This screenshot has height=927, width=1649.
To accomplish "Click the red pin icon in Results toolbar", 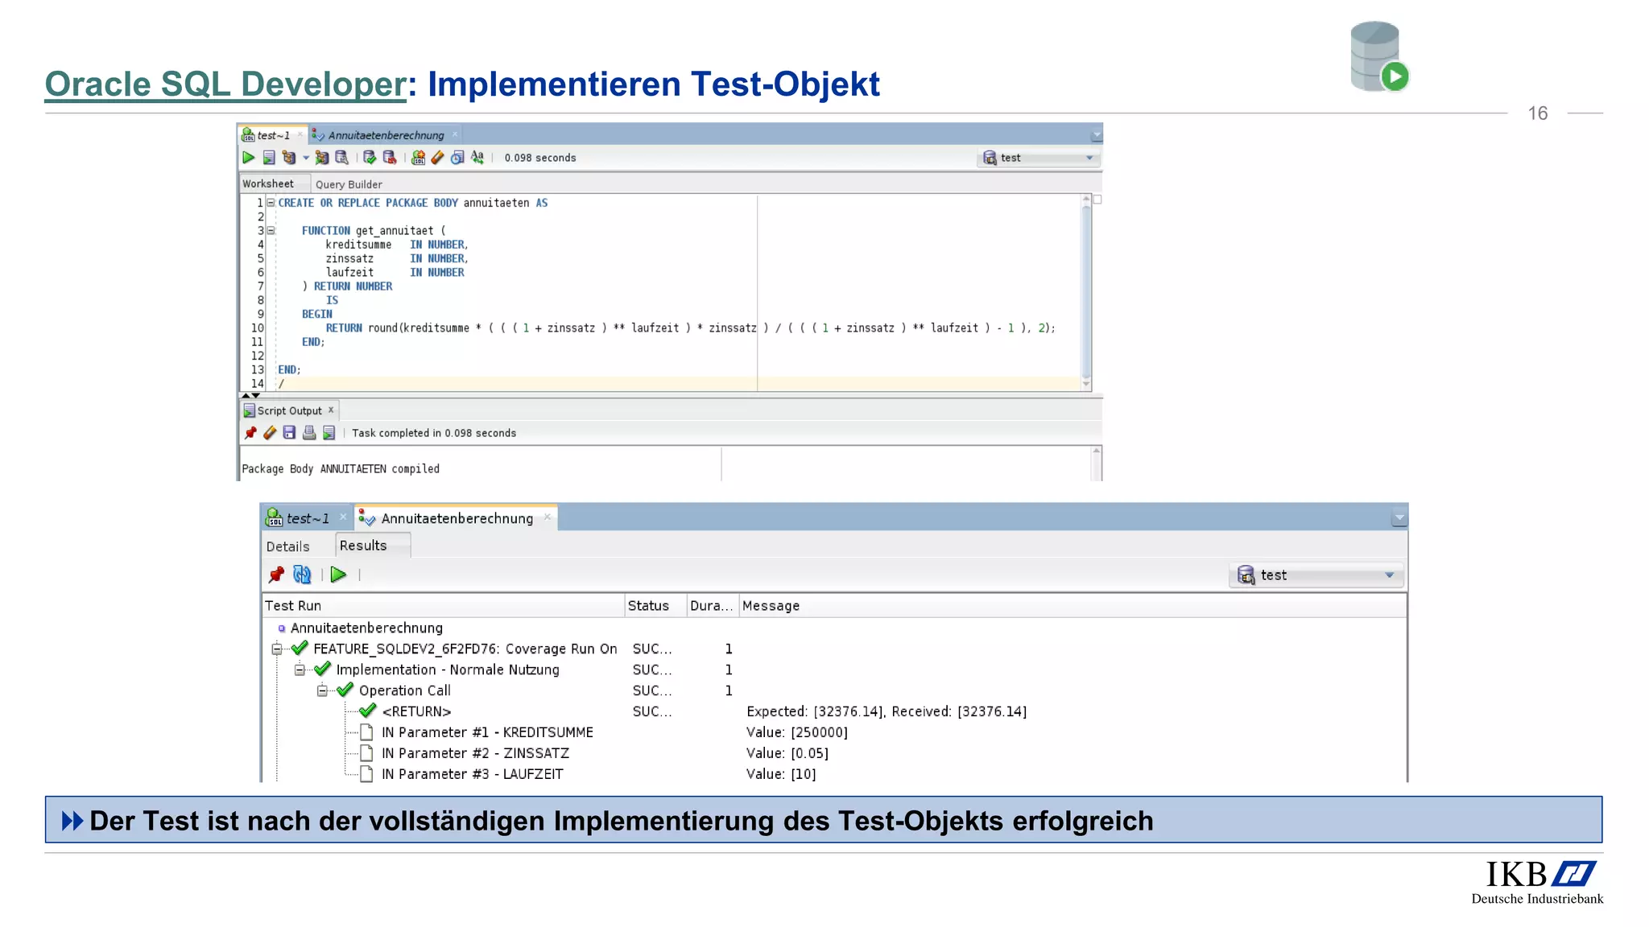I will 276,575.
